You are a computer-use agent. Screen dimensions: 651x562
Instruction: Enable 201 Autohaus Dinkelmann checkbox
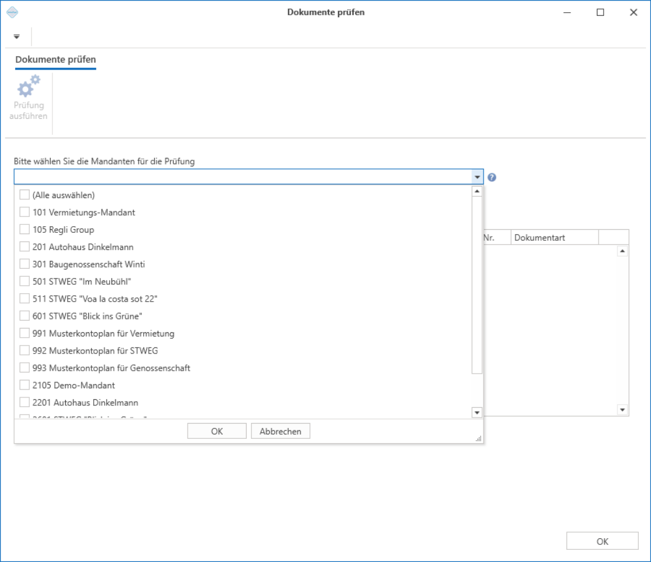click(x=24, y=246)
